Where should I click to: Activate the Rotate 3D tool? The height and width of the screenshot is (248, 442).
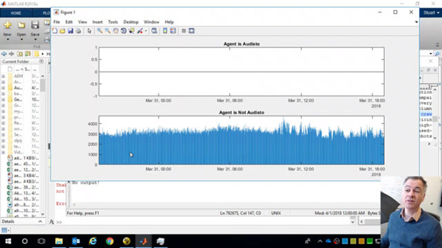click(x=124, y=31)
